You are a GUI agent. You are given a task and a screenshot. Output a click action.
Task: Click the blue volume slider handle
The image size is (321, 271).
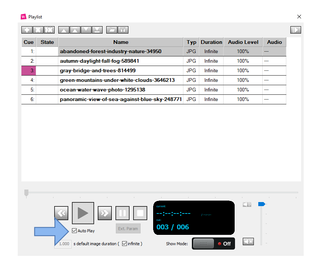click(x=262, y=204)
